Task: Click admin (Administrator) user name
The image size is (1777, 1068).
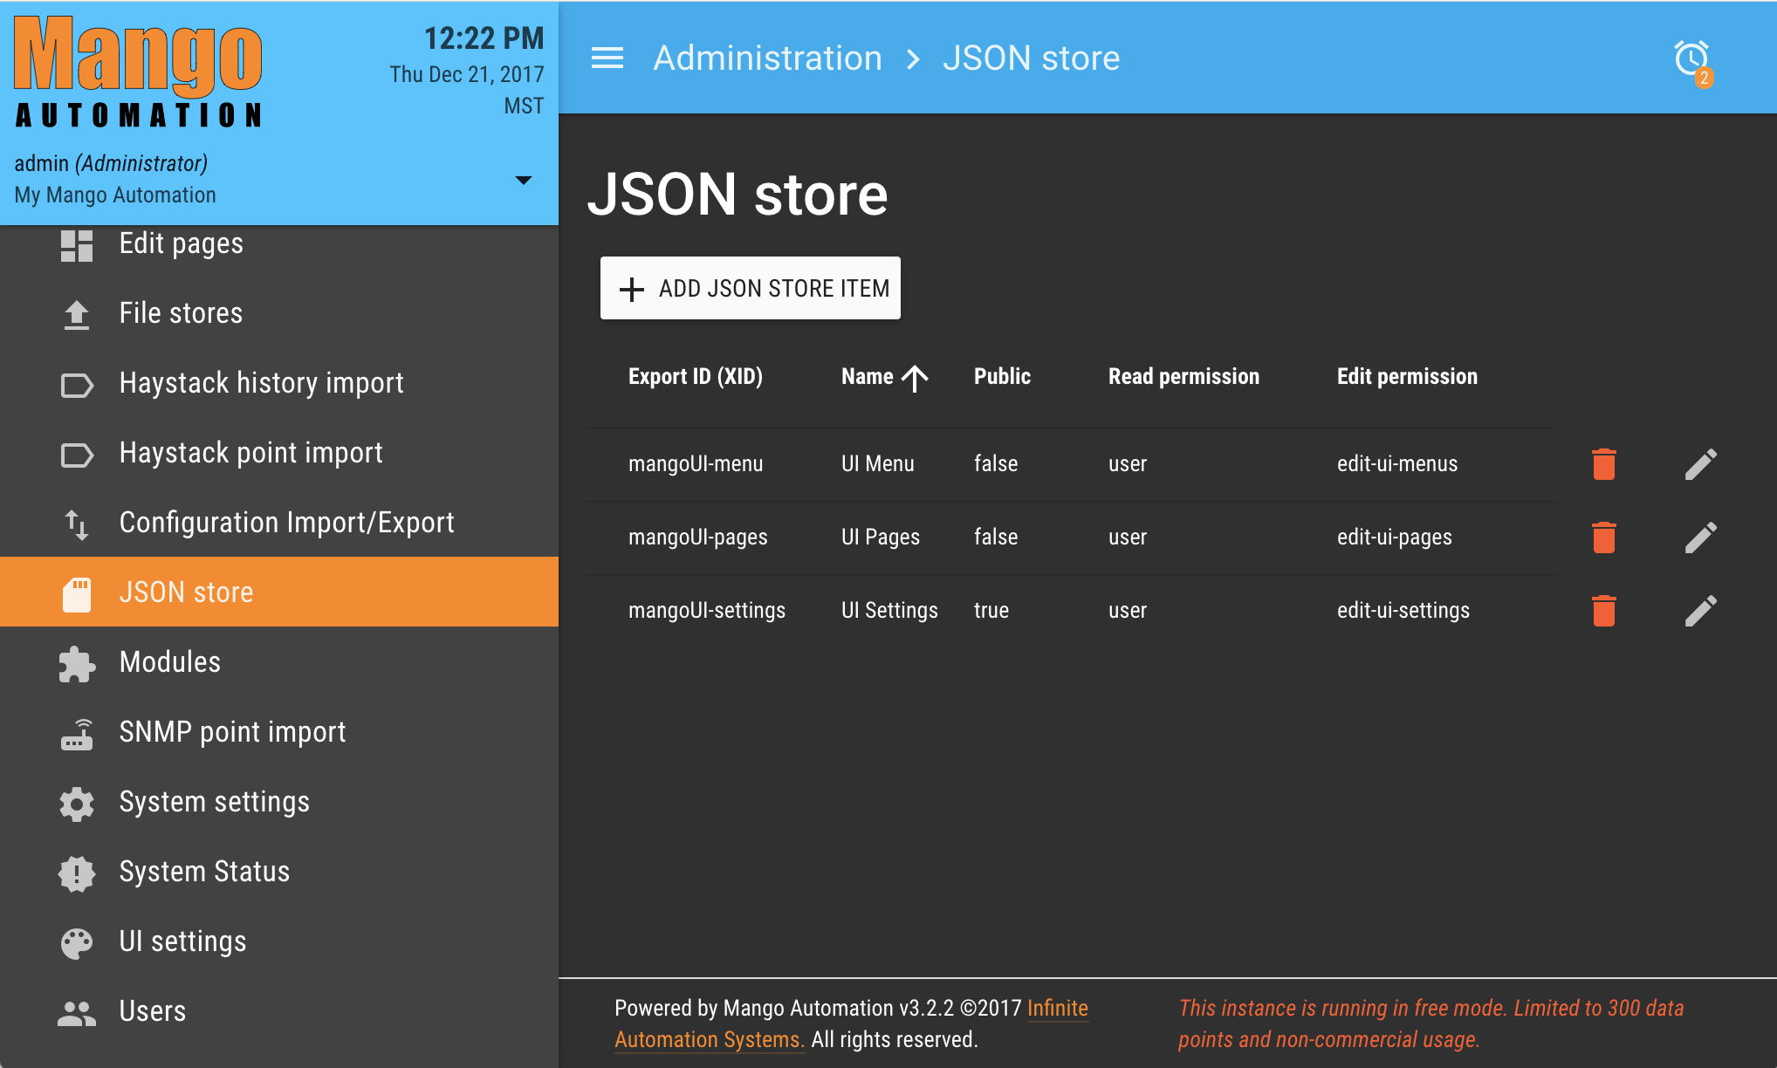Action: [x=111, y=163]
